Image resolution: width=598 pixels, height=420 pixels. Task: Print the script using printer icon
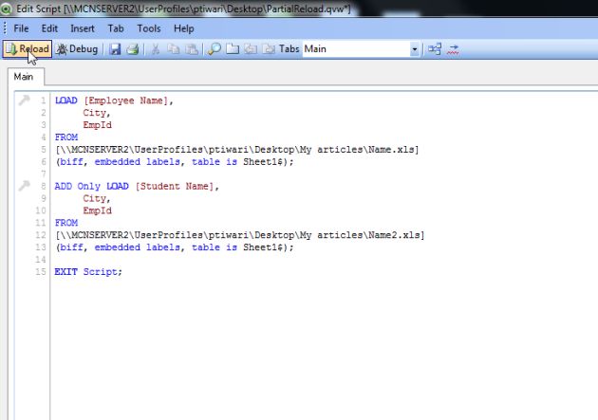(x=133, y=49)
